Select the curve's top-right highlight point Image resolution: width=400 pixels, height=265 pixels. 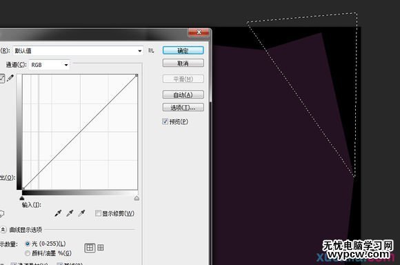point(137,75)
